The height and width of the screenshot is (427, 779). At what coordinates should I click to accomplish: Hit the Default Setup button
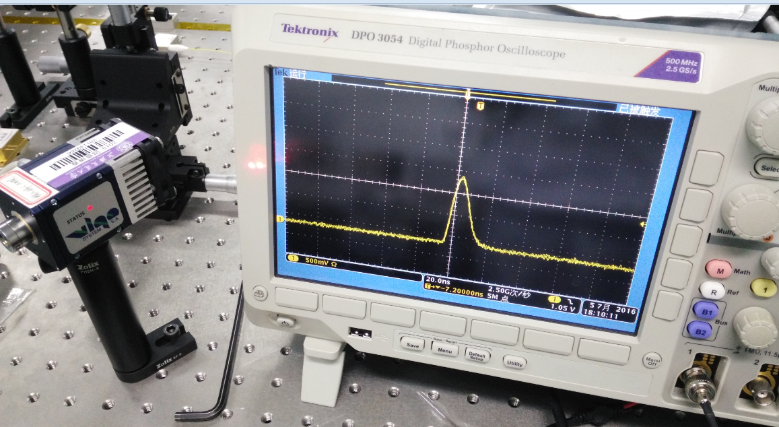click(x=477, y=356)
